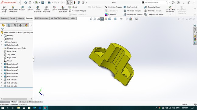Run Symmetry Check
This screenshot has width=197, height=110.
pos(152,7)
